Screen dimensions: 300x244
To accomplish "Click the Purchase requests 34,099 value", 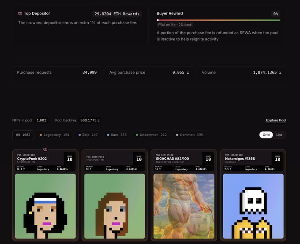I will 90,73.
